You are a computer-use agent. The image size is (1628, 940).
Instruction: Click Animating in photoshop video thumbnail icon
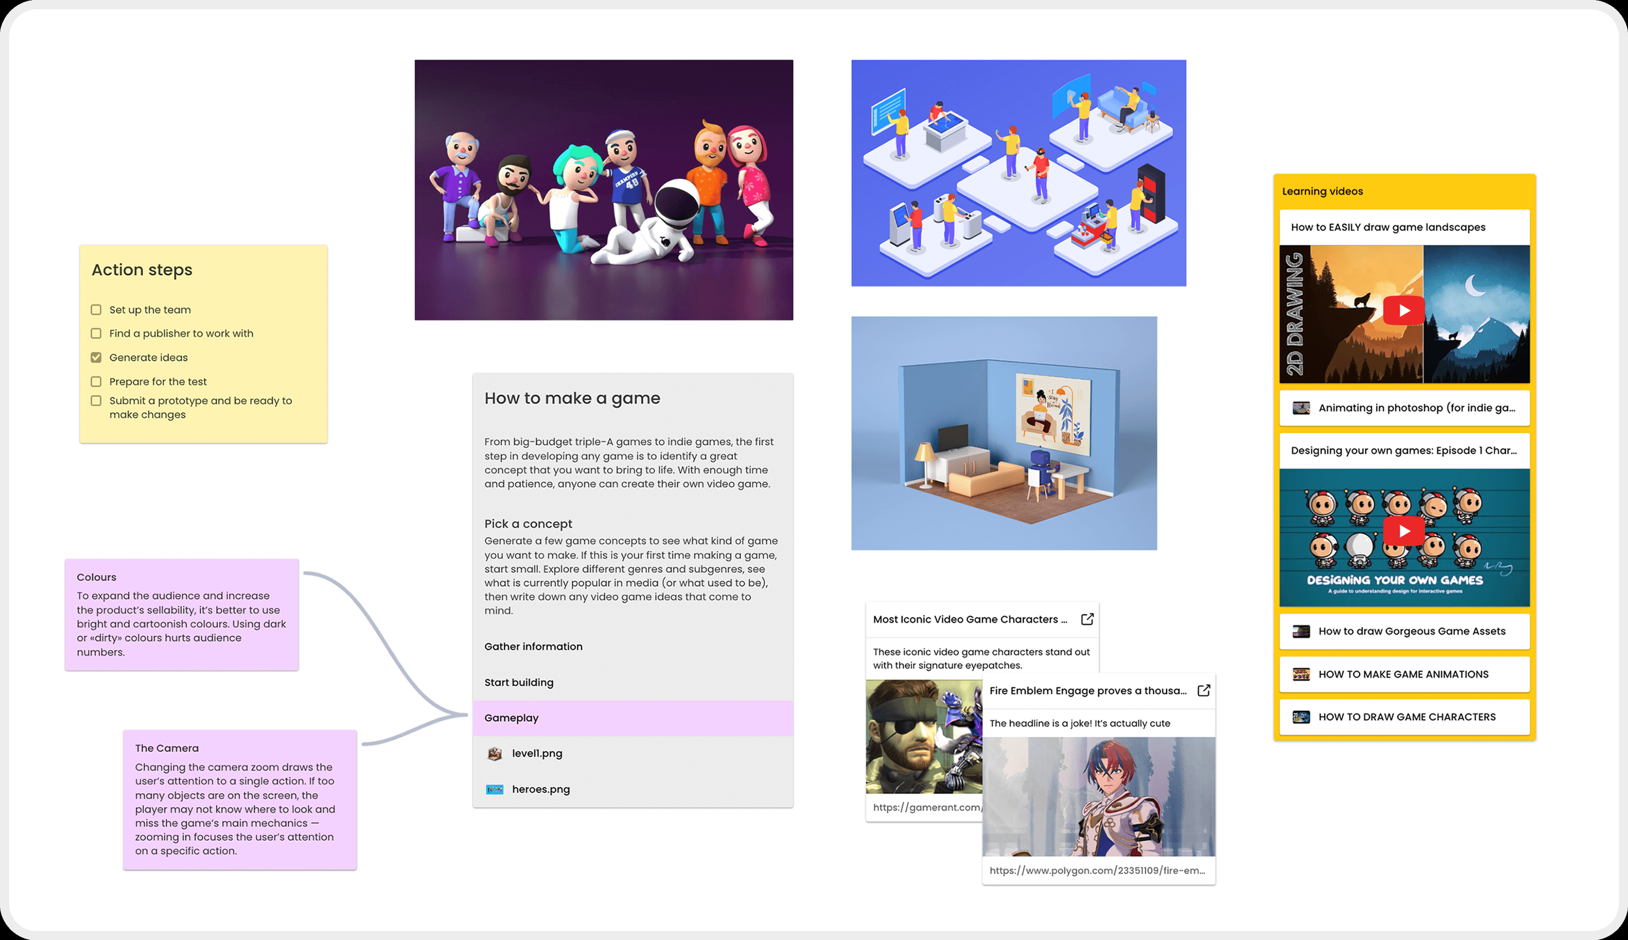coord(1301,408)
